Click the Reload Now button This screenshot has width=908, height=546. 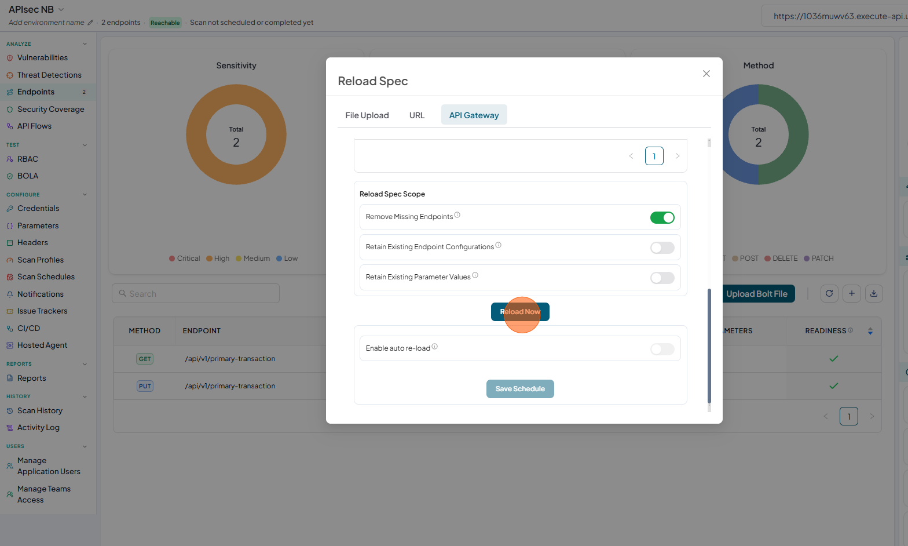pyautogui.click(x=520, y=312)
